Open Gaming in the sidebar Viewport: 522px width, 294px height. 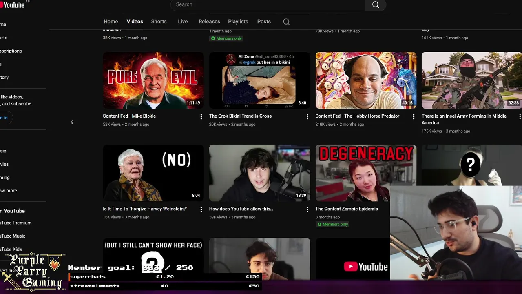(x=5, y=178)
